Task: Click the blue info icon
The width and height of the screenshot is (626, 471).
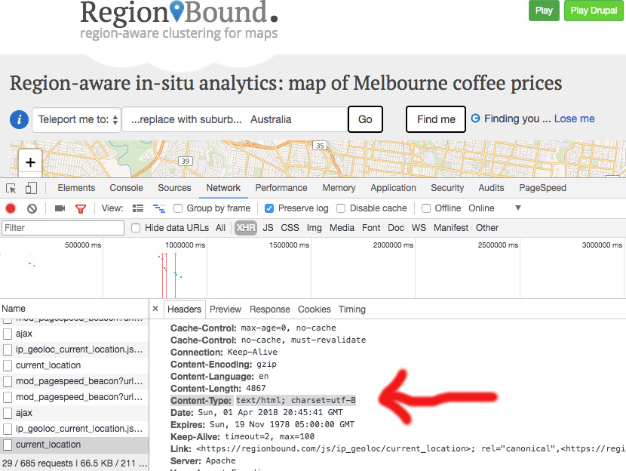Action: [19, 119]
